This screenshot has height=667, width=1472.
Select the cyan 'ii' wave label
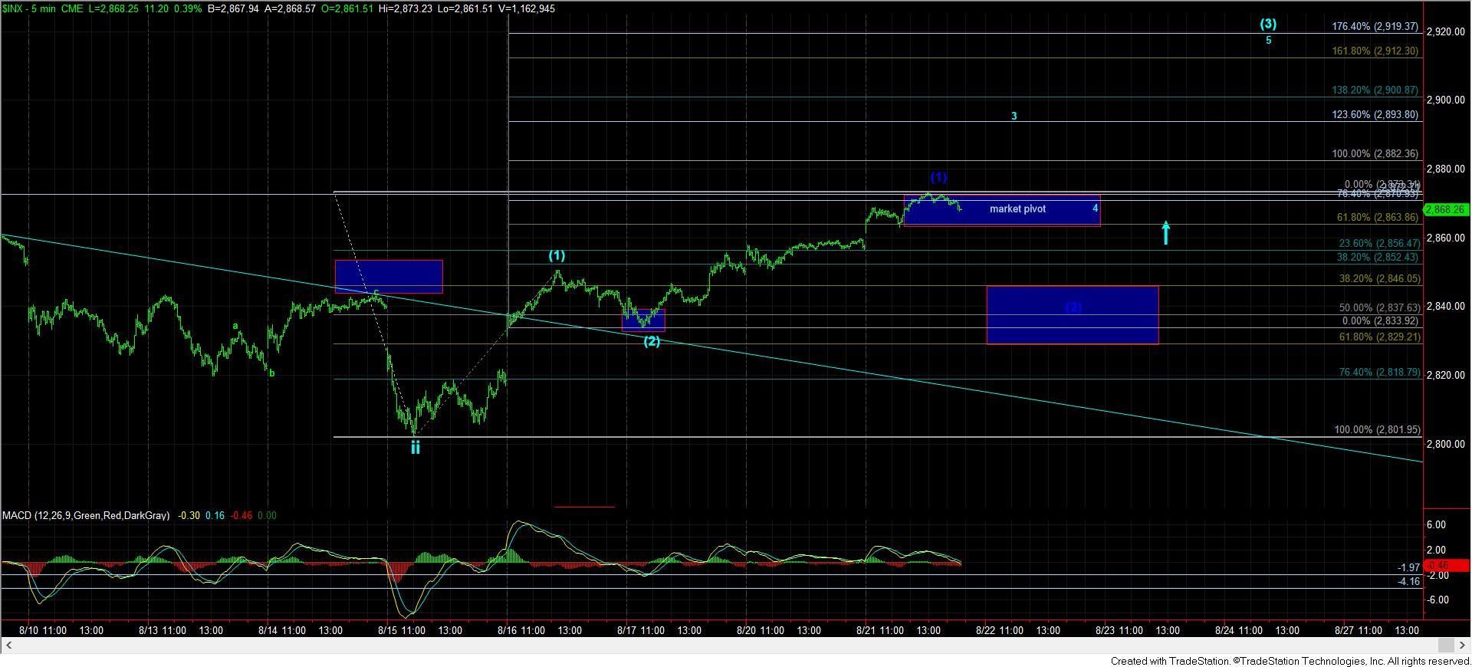point(415,448)
